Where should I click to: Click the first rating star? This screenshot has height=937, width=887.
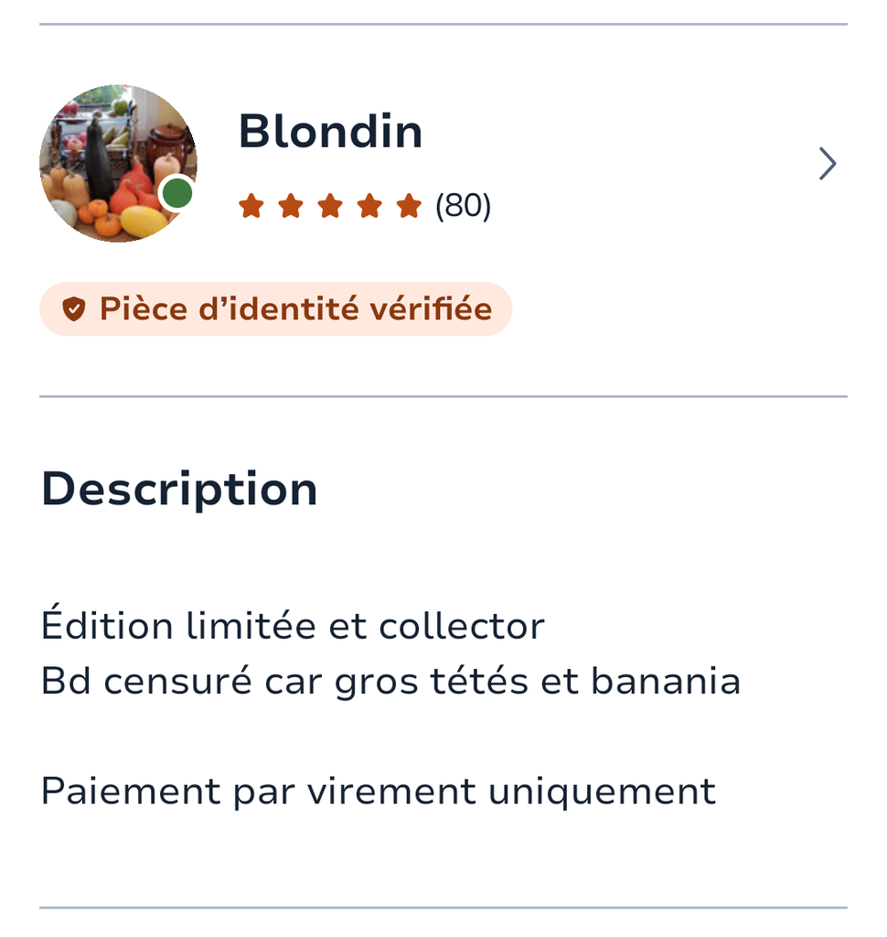[x=251, y=207]
